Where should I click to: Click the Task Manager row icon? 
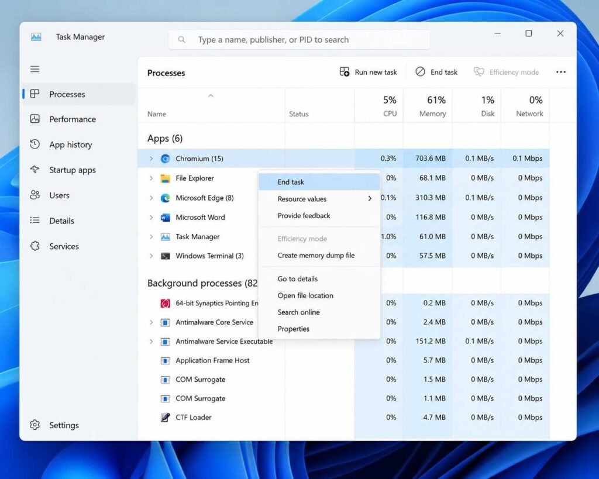[x=165, y=237]
